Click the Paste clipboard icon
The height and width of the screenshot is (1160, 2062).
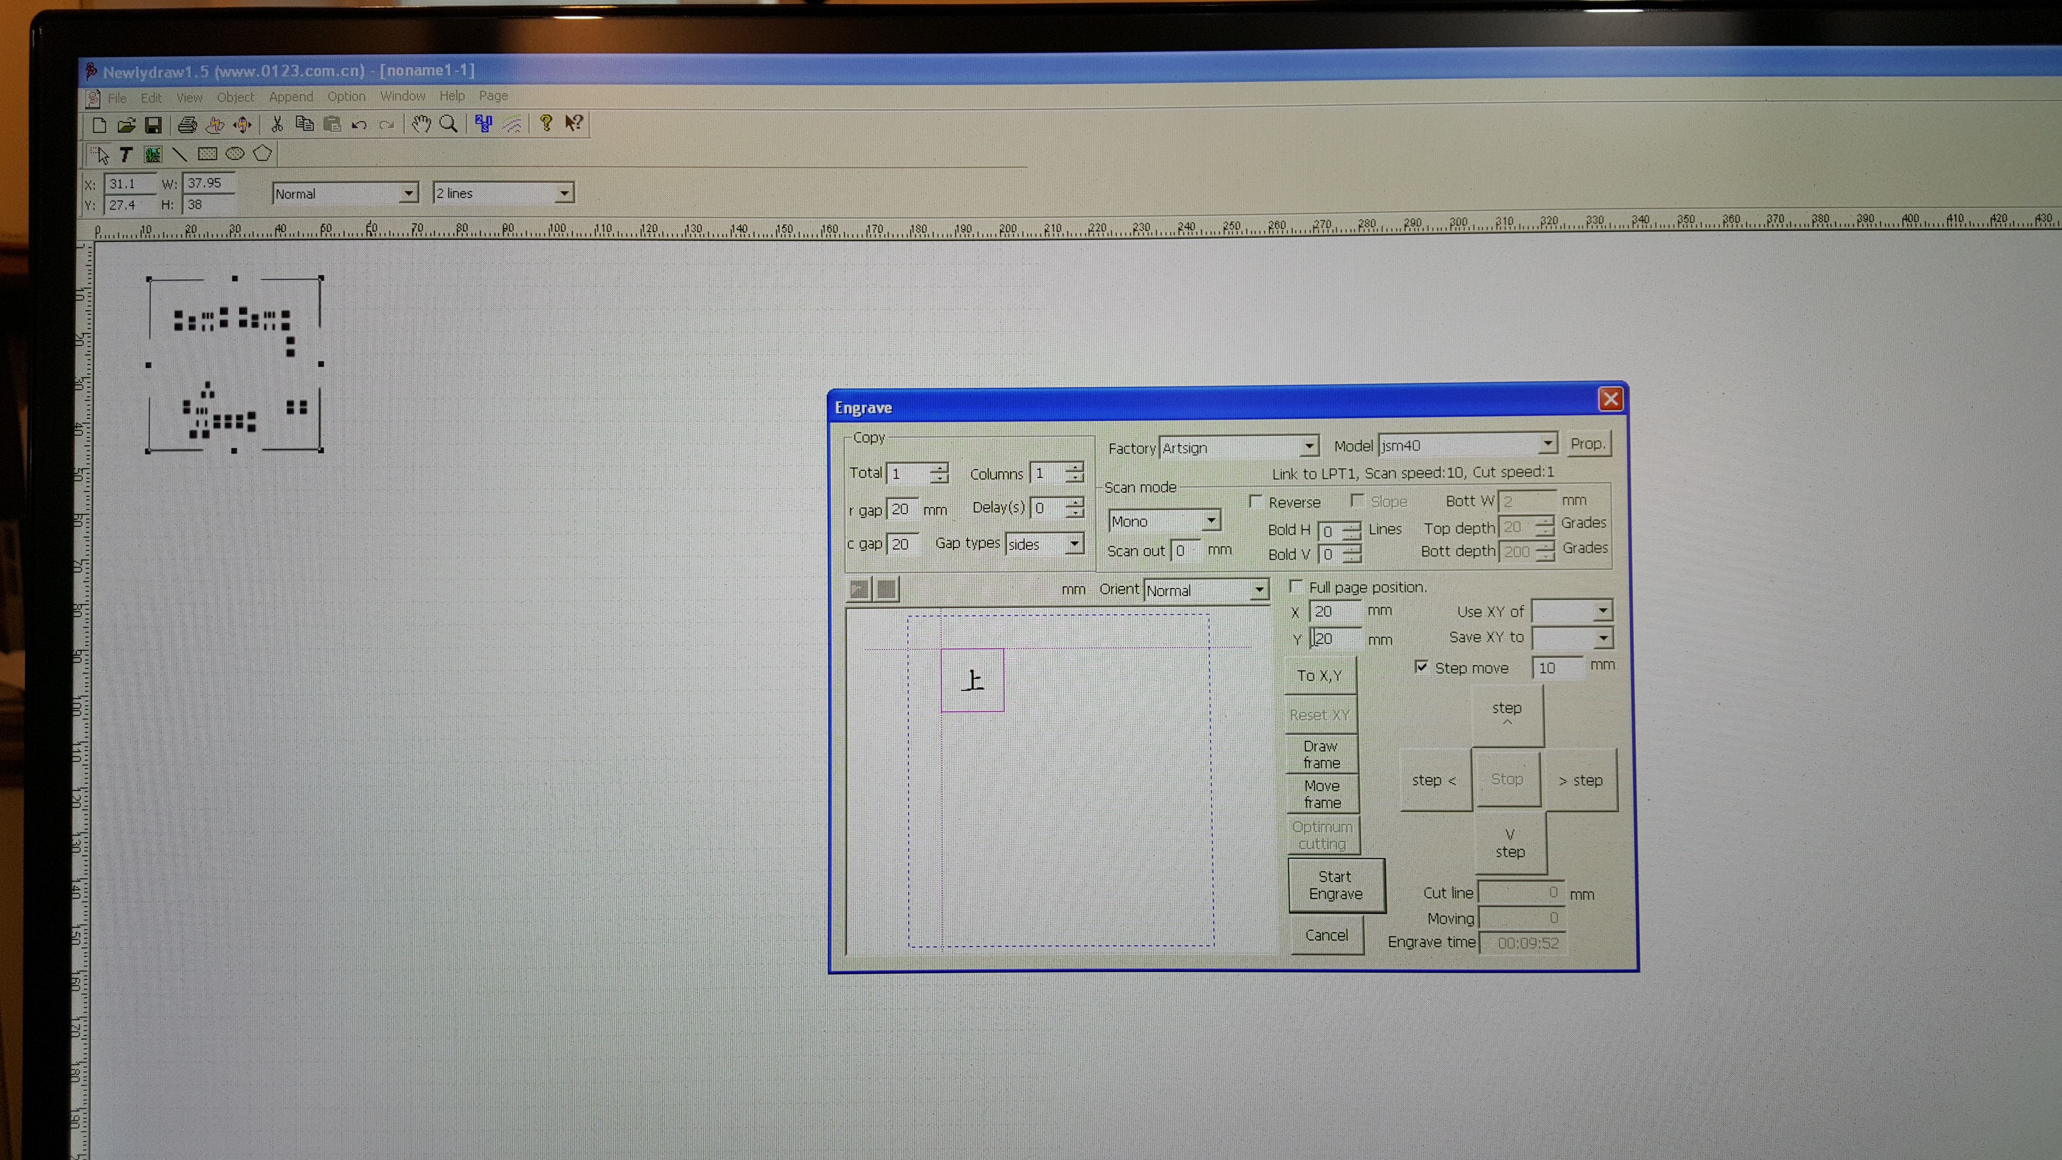(x=332, y=124)
